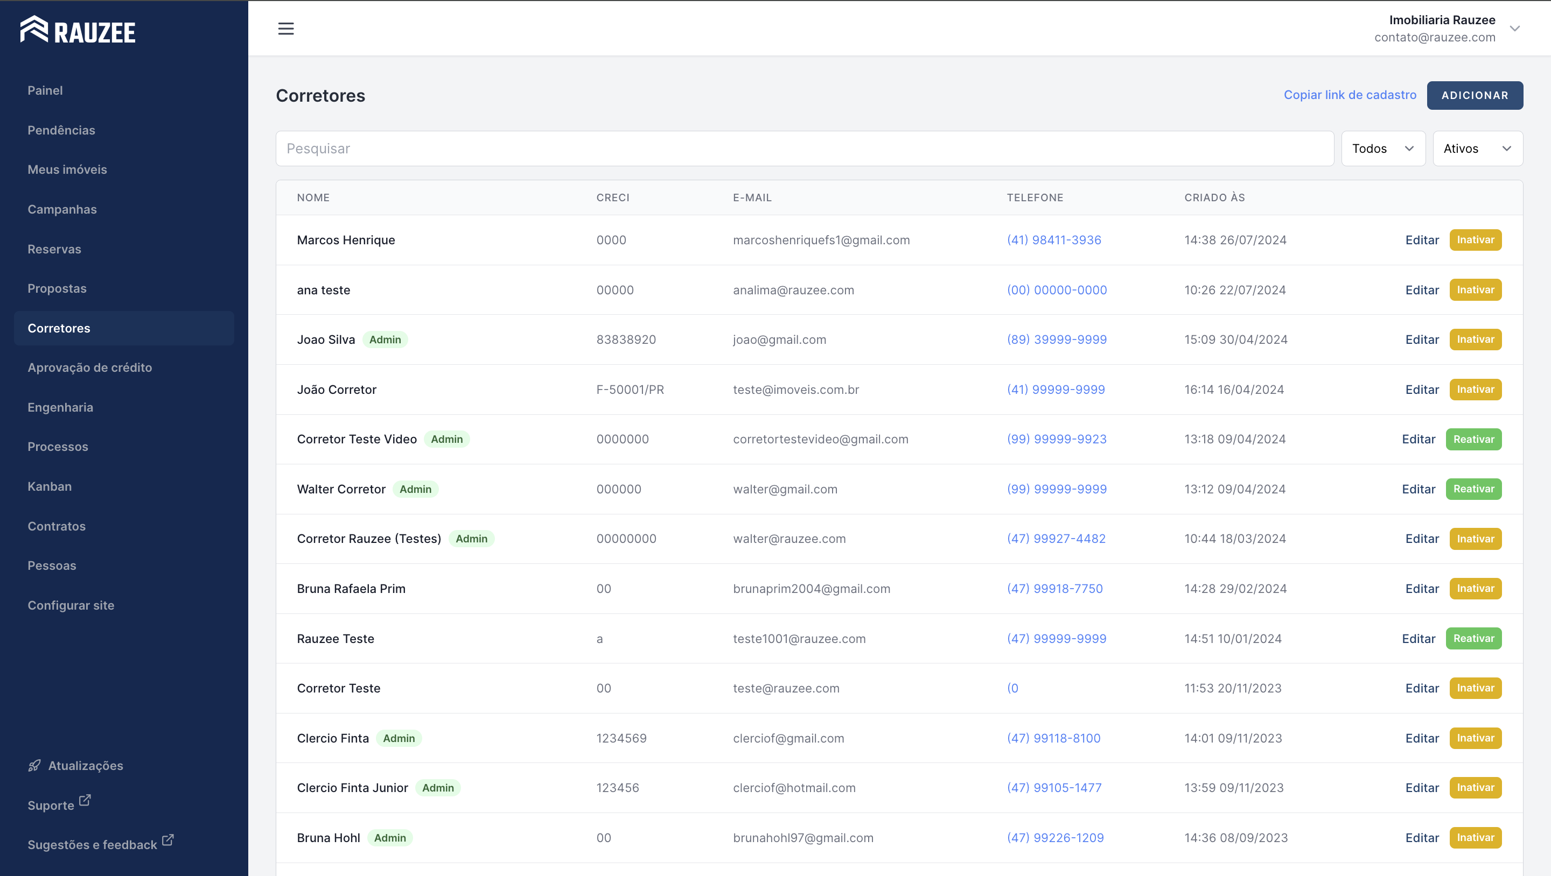Open the Ativos status dropdown
This screenshot has height=876, width=1551.
point(1478,149)
